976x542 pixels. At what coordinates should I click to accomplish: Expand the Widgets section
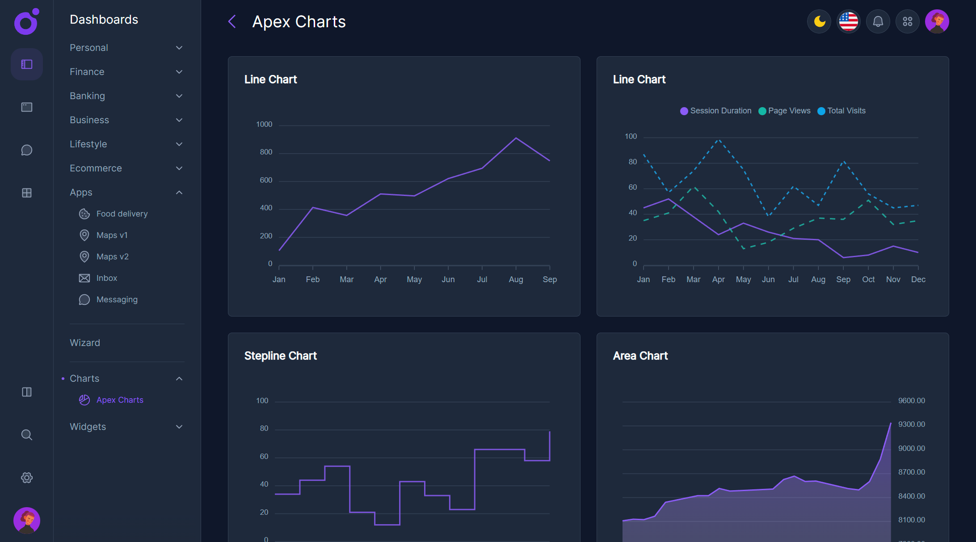(x=126, y=427)
